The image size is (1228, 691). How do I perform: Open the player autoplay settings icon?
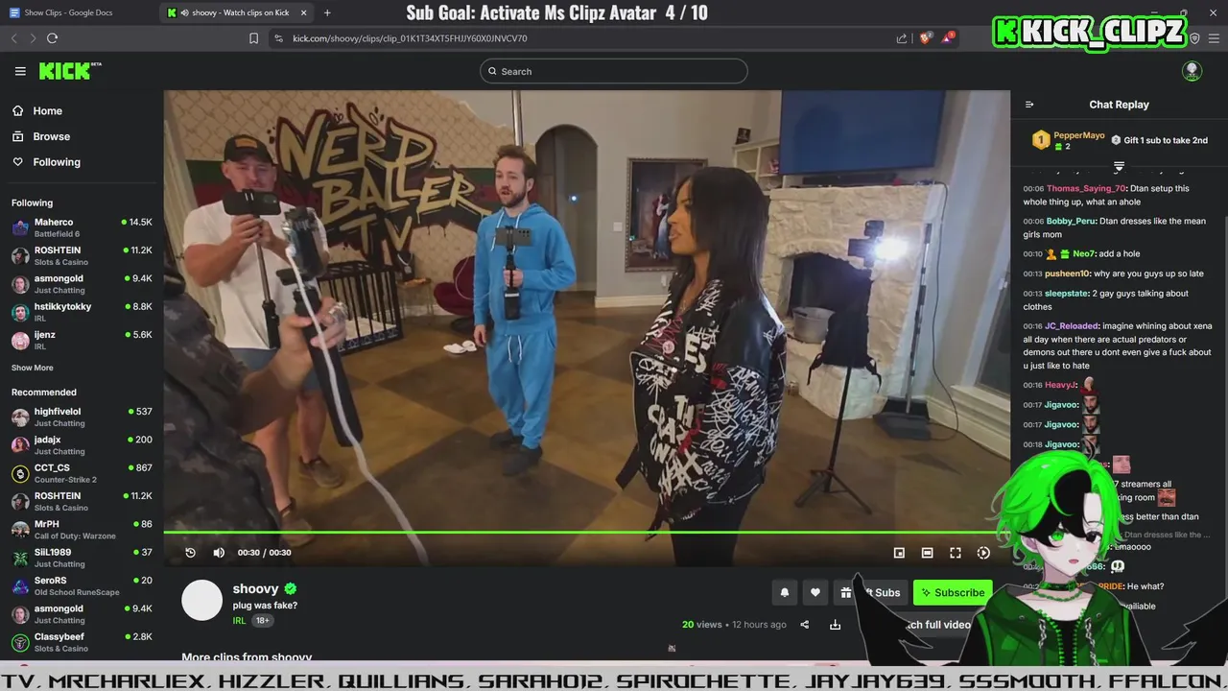[983, 553]
